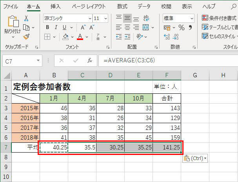Click the Insert Function fx icon
Image resolution: width=238 pixels, height=182 pixels.
[x=90, y=60]
